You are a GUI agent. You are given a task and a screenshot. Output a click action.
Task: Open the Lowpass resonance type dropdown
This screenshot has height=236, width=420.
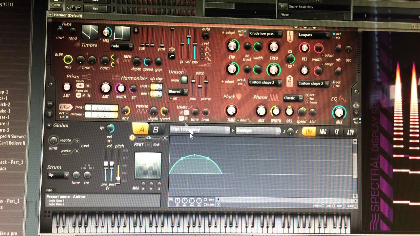point(314,35)
